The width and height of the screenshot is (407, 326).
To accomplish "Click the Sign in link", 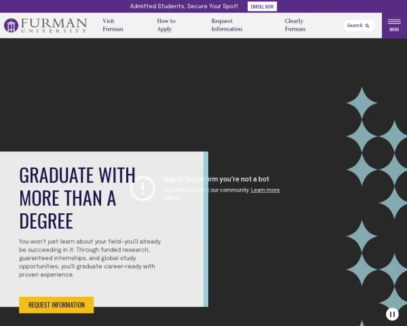I will pos(172,198).
